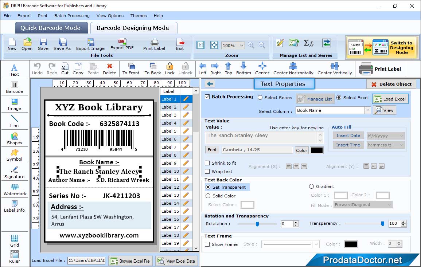Screen dimensions: 421x267
Task: Click Browse Excel File button
Action: pyautogui.click(x=130, y=261)
